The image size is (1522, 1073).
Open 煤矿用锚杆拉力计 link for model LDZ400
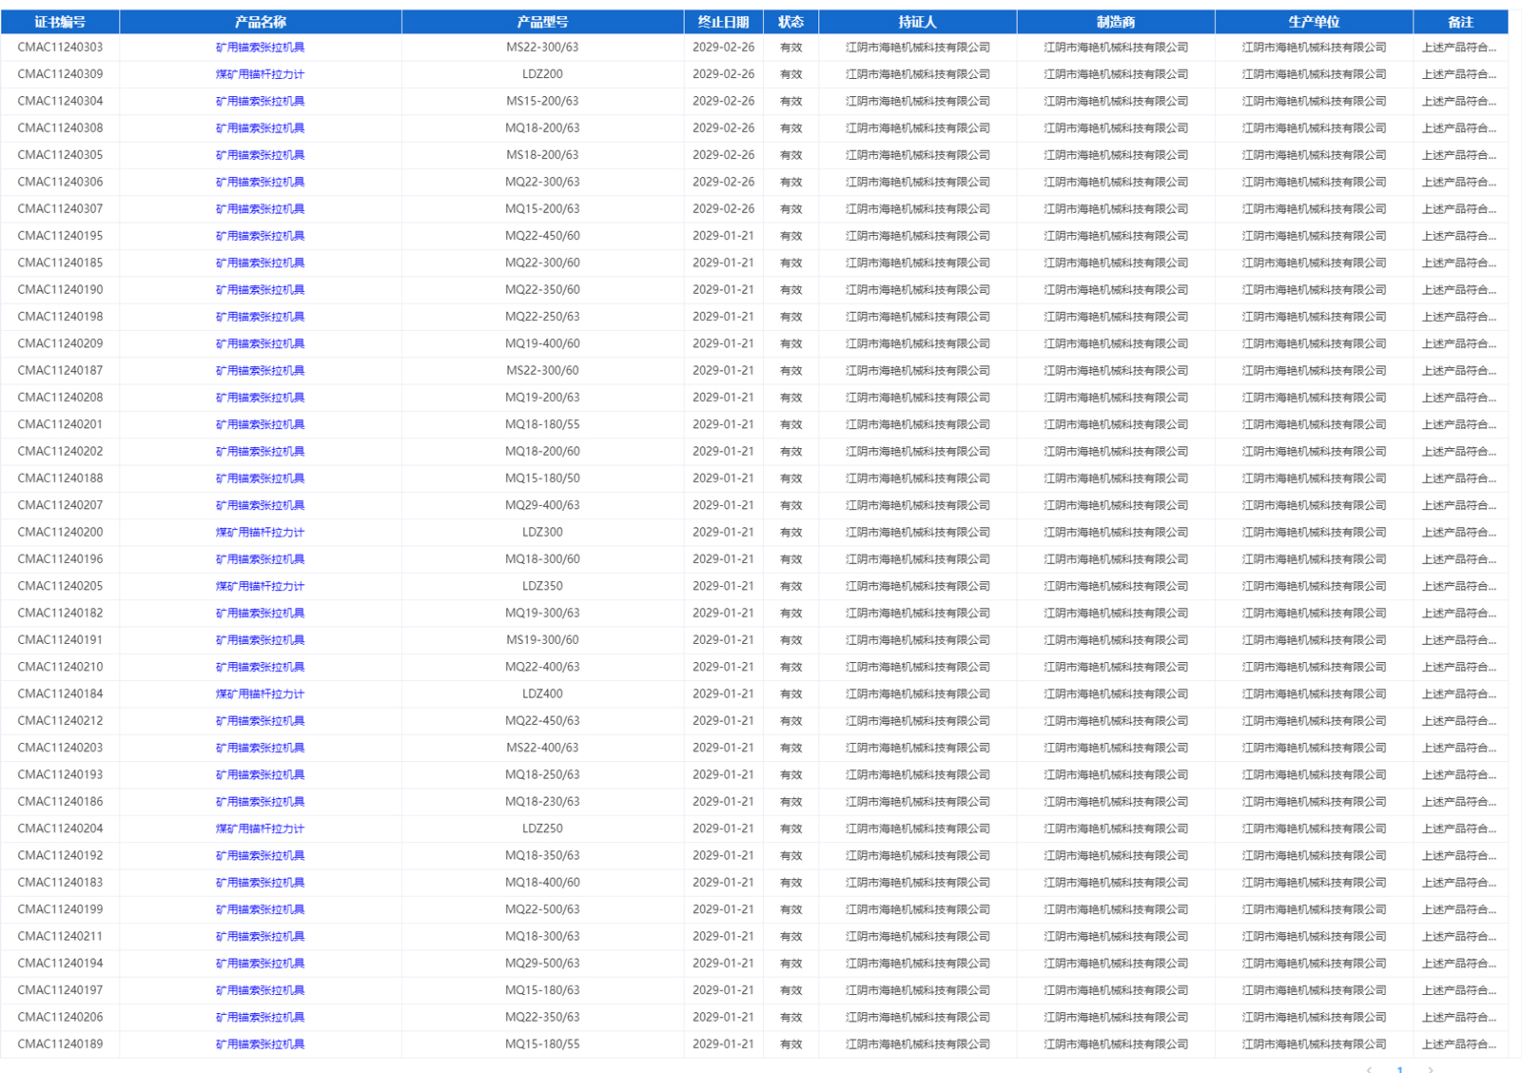tap(260, 694)
